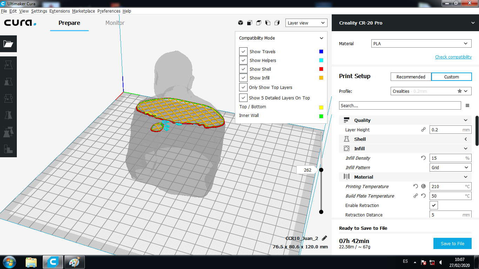The width and height of the screenshot is (479, 269).
Task: Open Paint from the taskbar
Action: pyautogui.click(x=74, y=262)
